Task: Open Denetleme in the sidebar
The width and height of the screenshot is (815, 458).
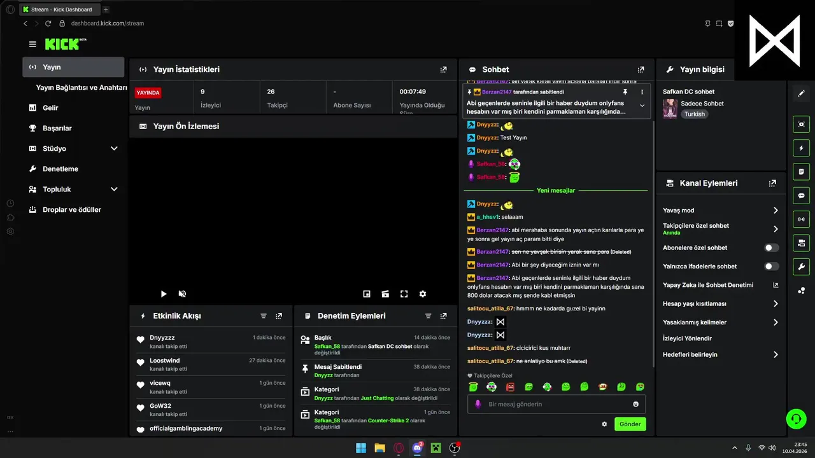Action: click(x=60, y=169)
